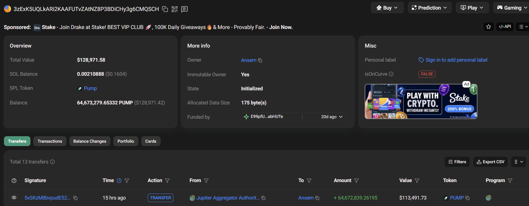Viewport: 529px width, 206px height.
Task: Click the + 64,672,839.26195 amount
Action: (x=355, y=198)
